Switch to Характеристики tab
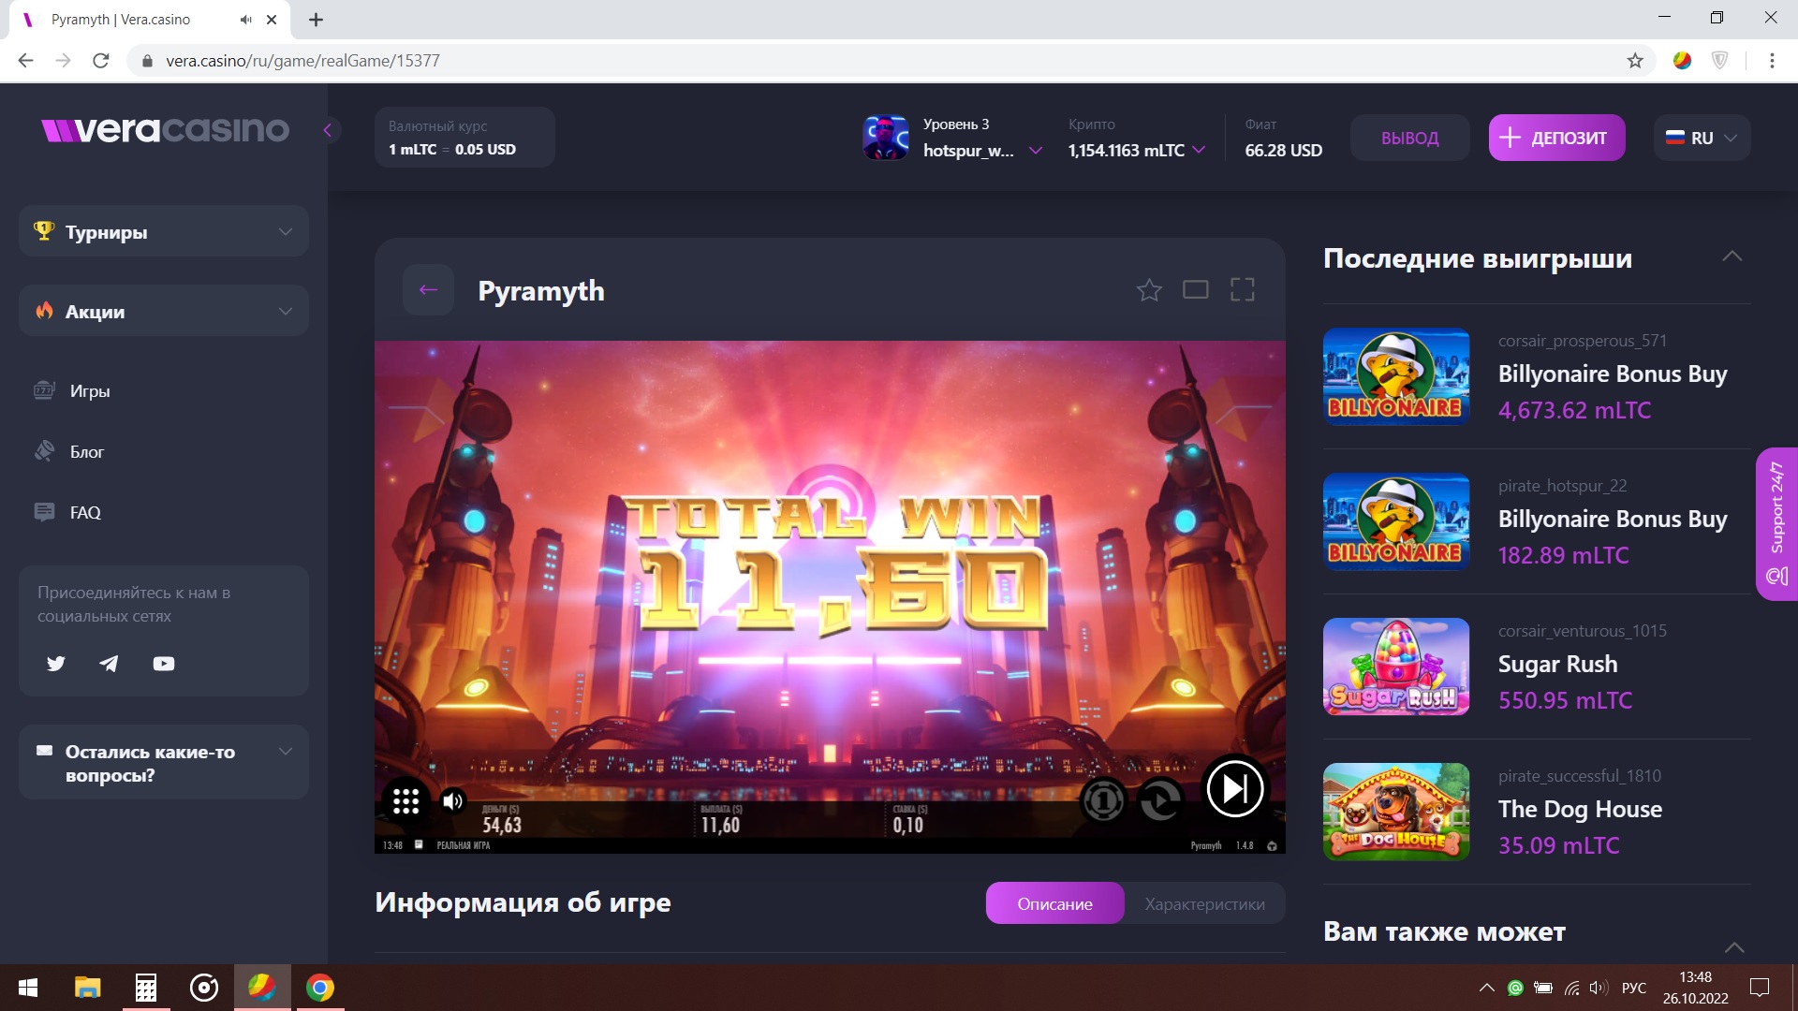Screen dimensions: 1798x1011 (x=1204, y=903)
